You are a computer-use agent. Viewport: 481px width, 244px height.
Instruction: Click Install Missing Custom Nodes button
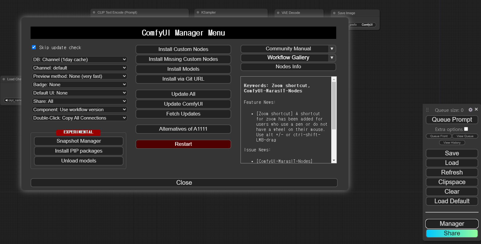[x=183, y=59]
